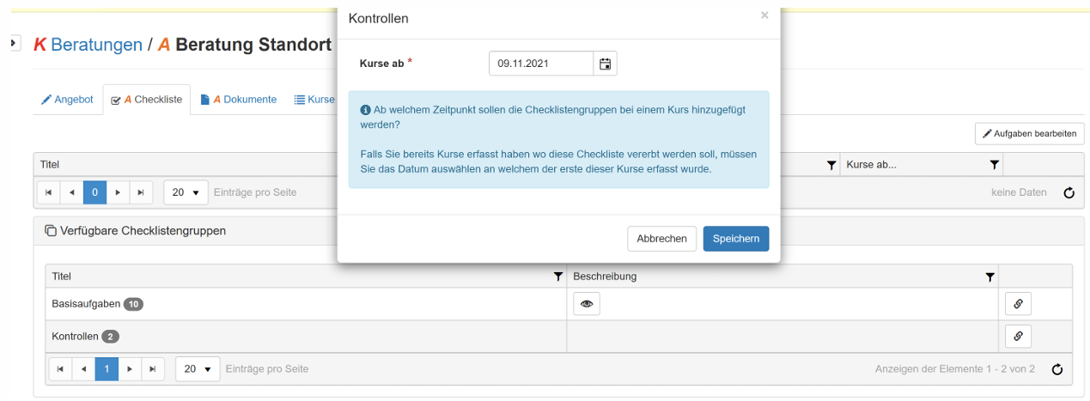Open the calendar date picker icon
1090x401 pixels.
click(606, 64)
